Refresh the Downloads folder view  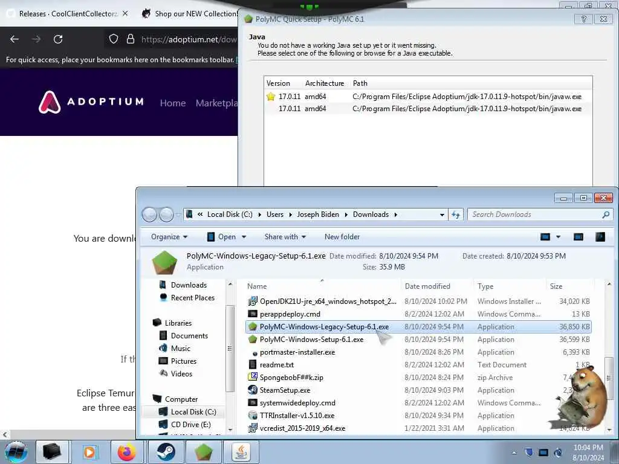click(x=456, y=214)
